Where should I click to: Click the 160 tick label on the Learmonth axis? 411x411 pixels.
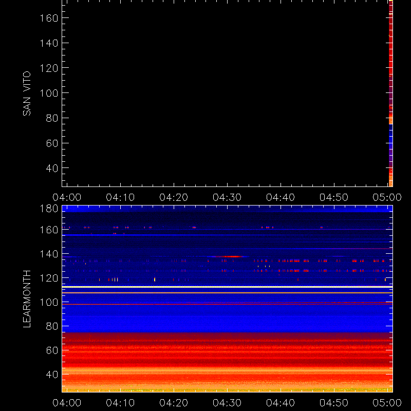(49, 230)
